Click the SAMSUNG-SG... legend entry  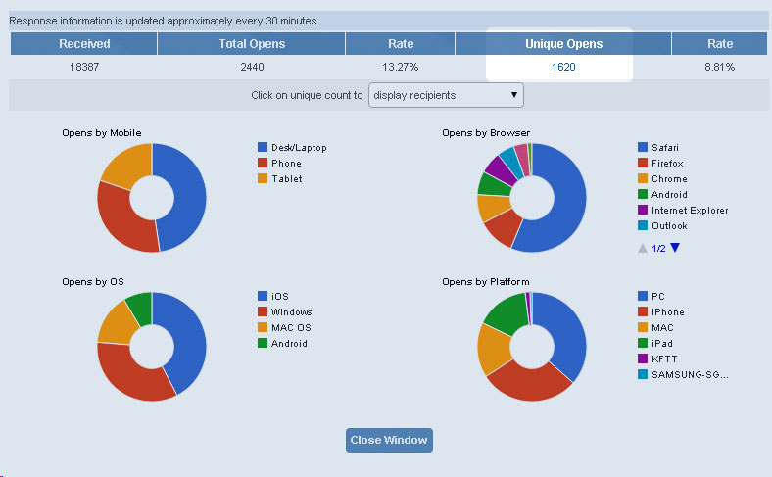[x=684, y=375]
